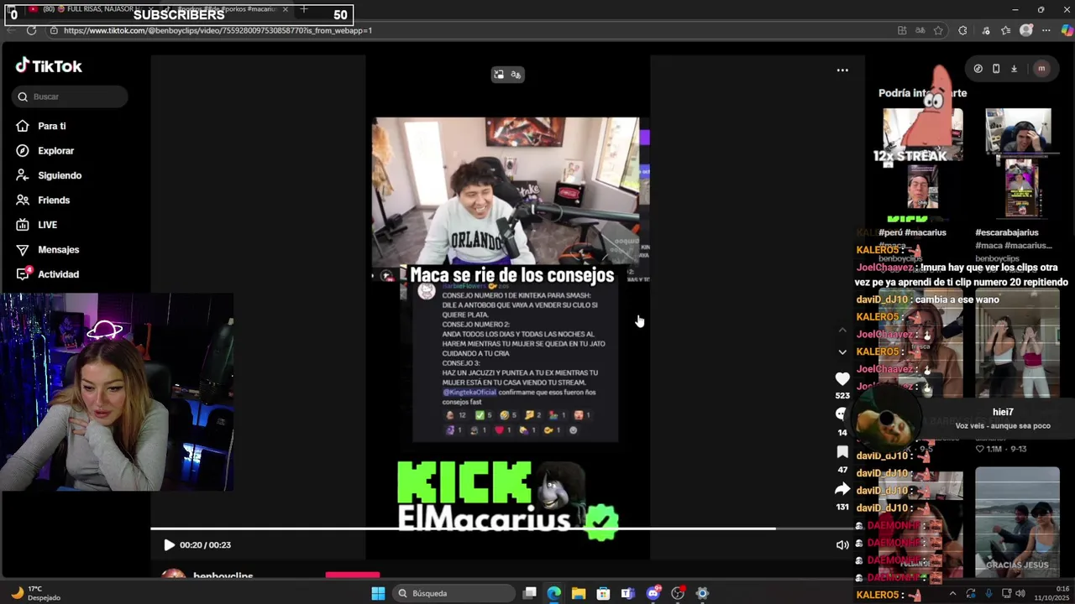This screenshot has height=604, width=1075.
Task: Open the TikTok coins icon in top pill
Action: [978, 69]
